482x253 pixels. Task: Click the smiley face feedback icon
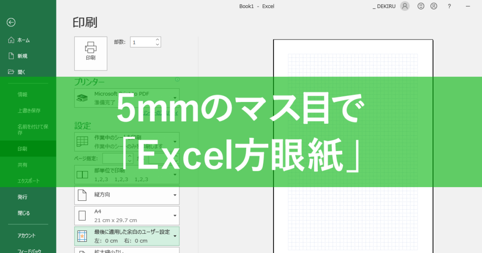pyautogui.click(x=421, y=6)
